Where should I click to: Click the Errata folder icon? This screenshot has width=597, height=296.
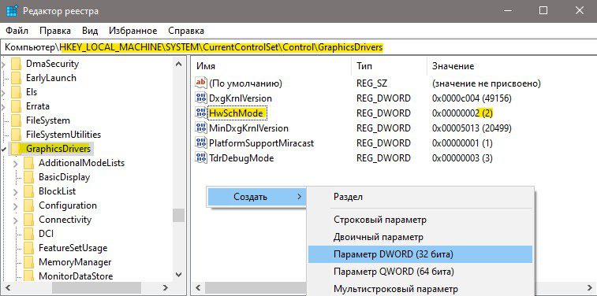coord(17,106)
